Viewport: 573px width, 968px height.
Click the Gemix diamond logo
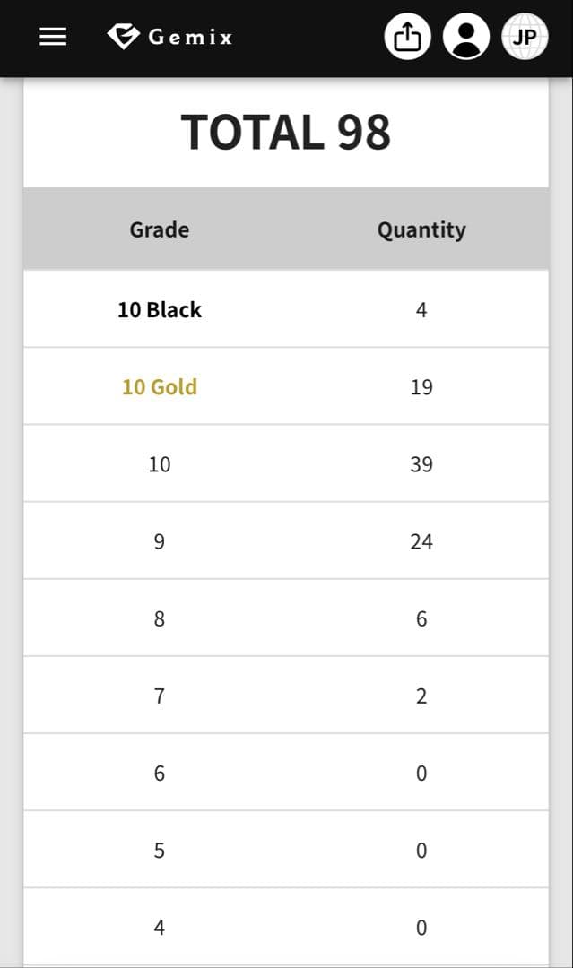123,36
